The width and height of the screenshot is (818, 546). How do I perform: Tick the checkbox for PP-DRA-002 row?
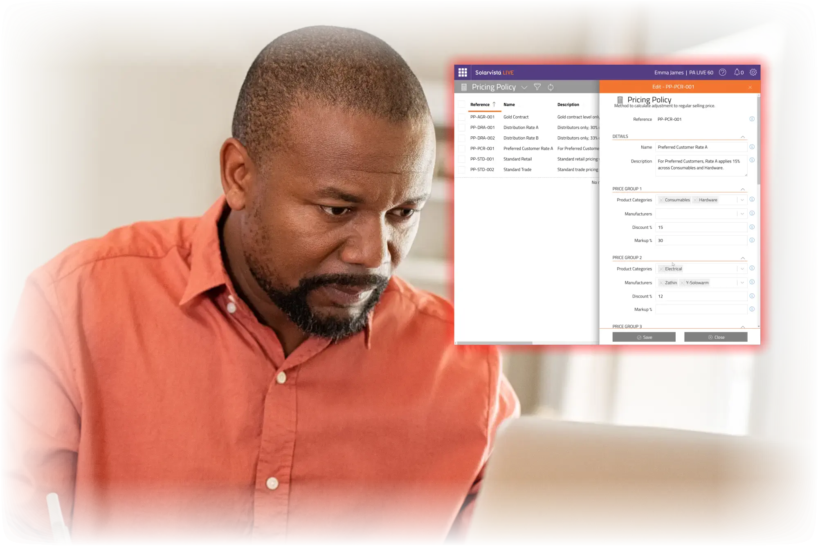tap(462, 138)
